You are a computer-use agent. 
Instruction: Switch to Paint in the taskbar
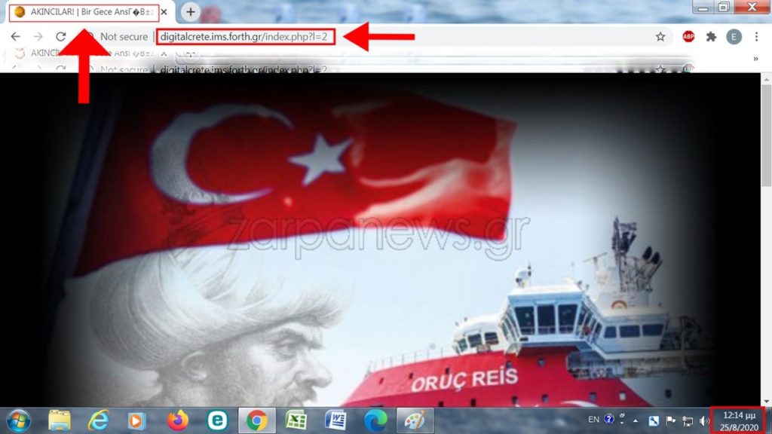point(415,420)
